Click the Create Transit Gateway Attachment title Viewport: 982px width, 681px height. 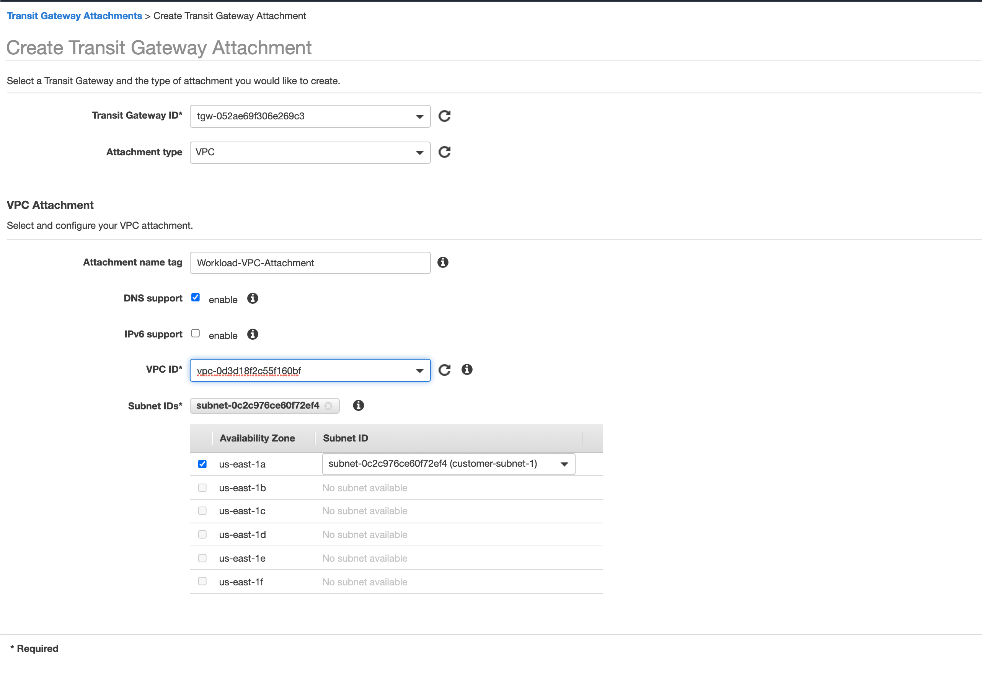pyautogui.click(x=159, y=48)
